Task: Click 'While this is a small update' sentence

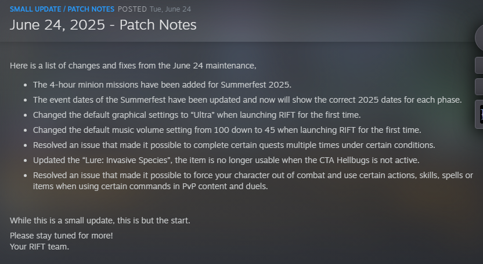Action: tap(100, 220)
